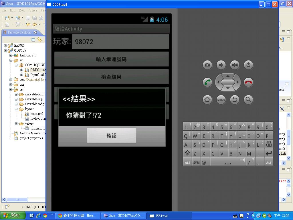
Task: Click the 玩家 text input field
Action: point(120,42)
